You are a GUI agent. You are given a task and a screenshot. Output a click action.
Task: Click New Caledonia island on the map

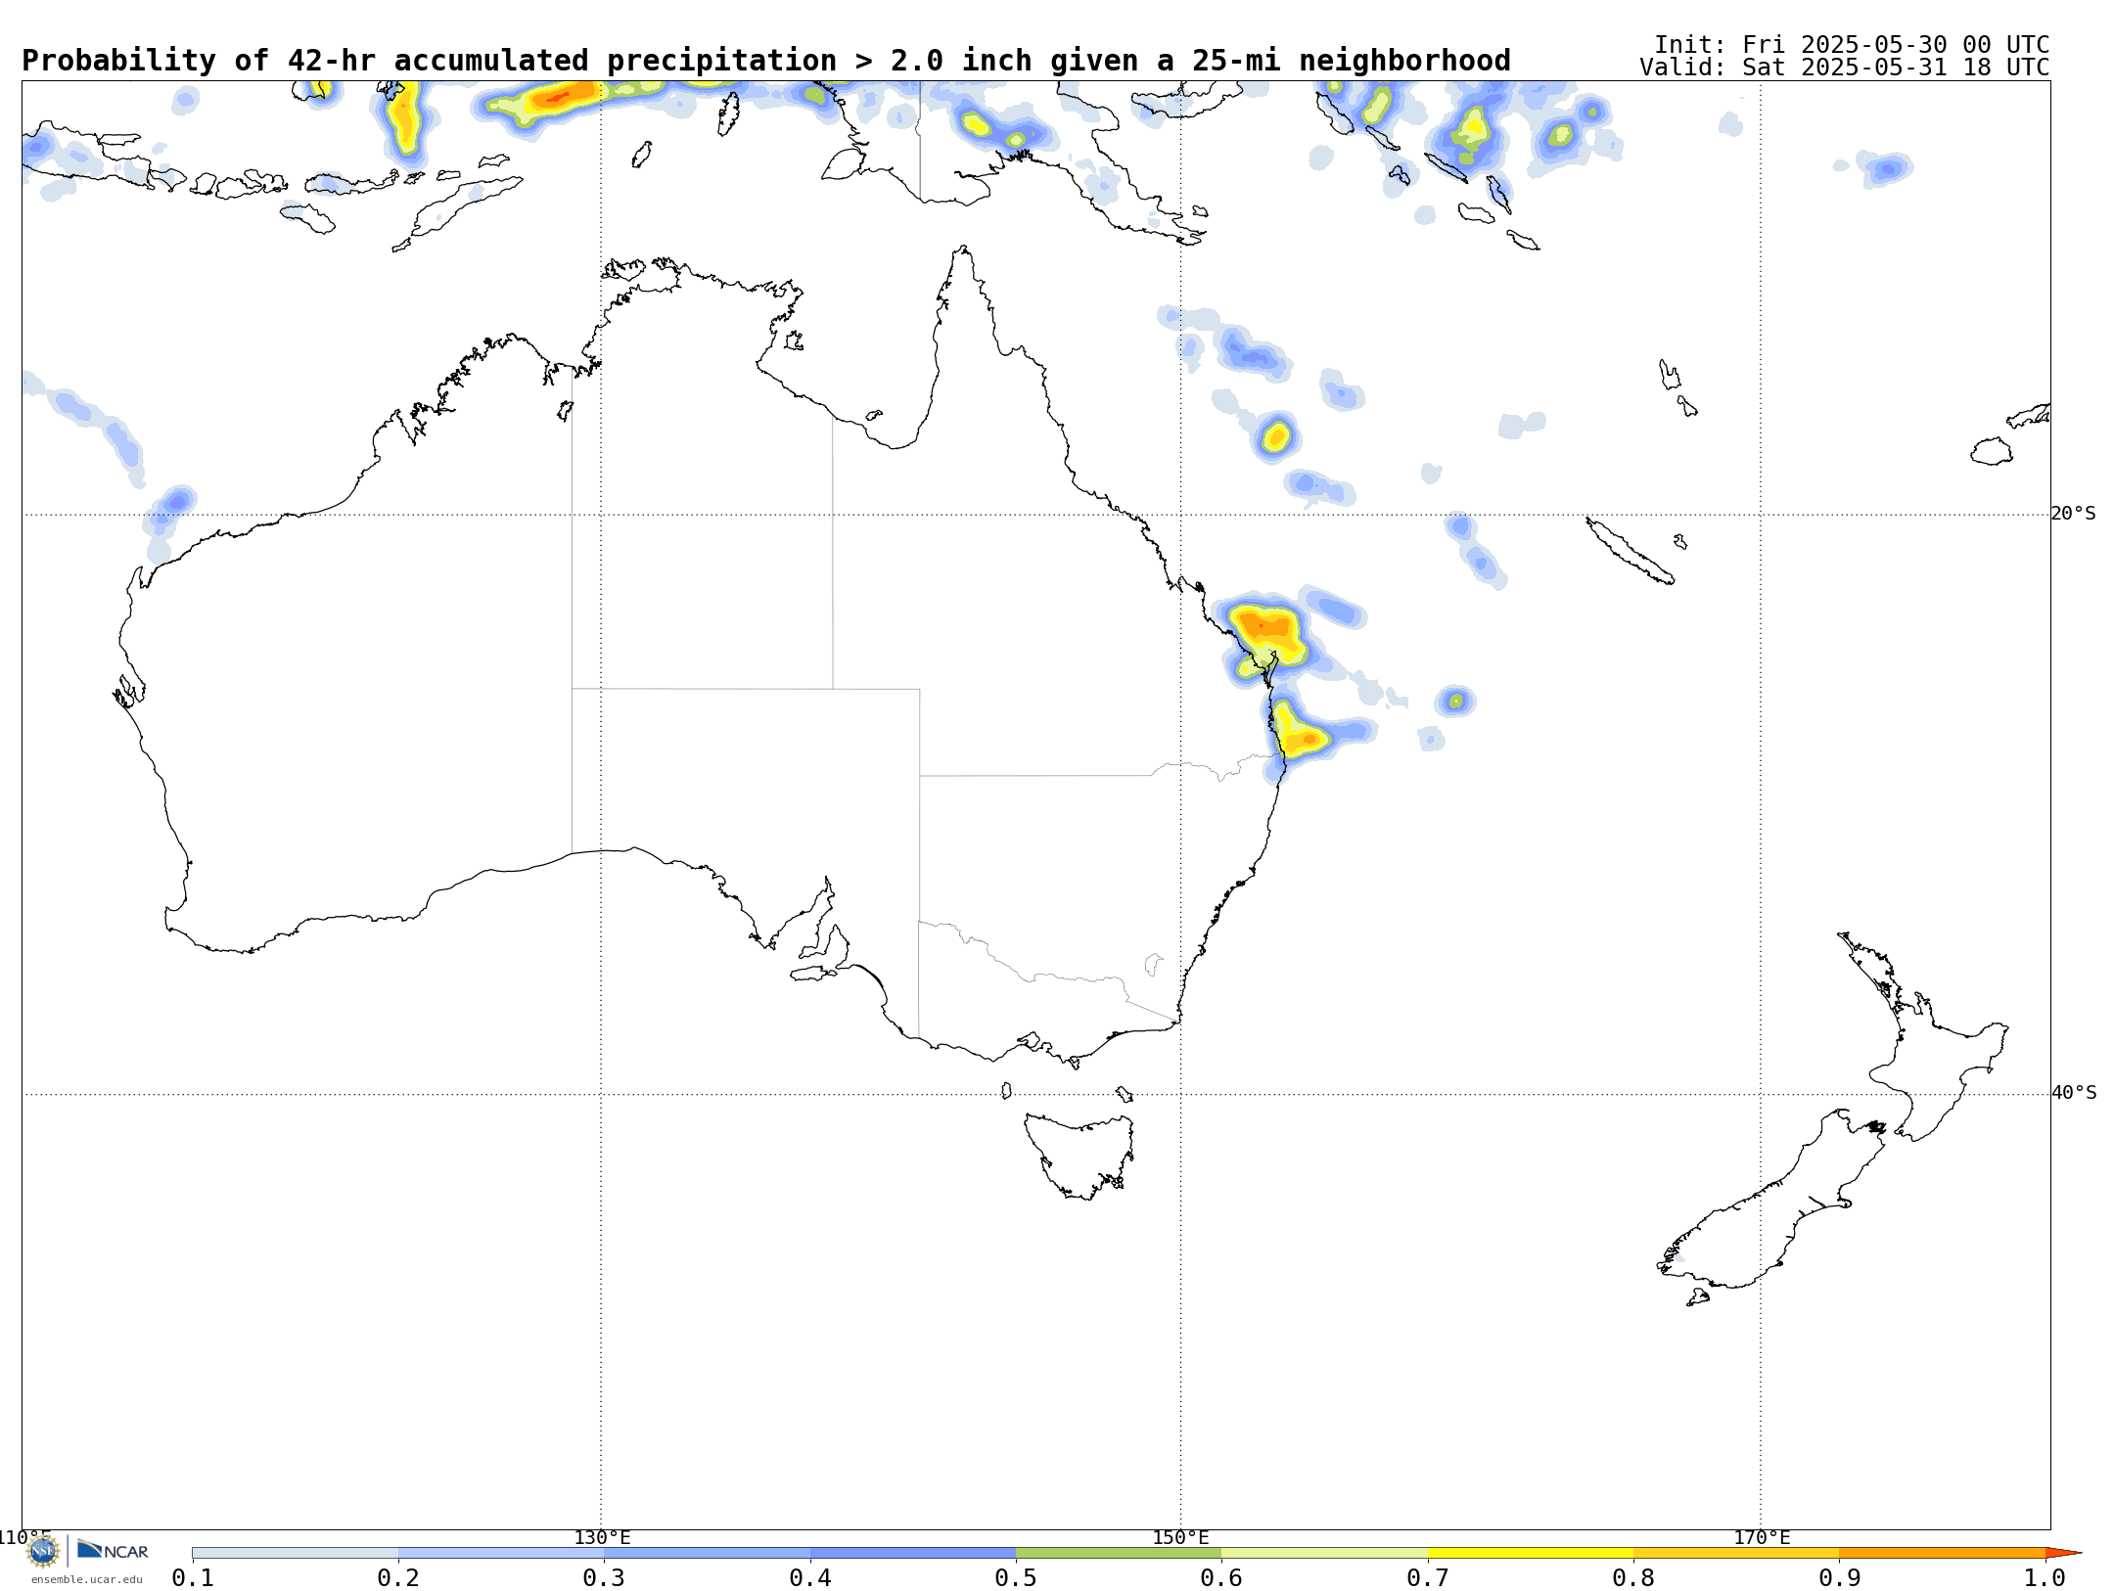pos(1630,551)
